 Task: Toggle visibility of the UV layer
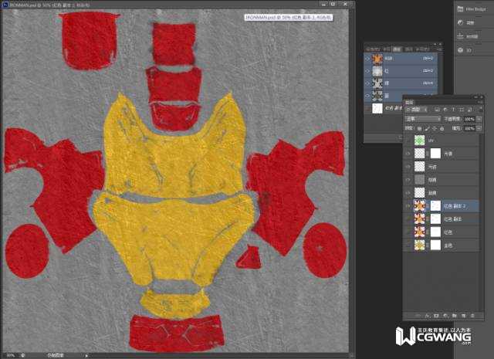(x=408, y=141)
